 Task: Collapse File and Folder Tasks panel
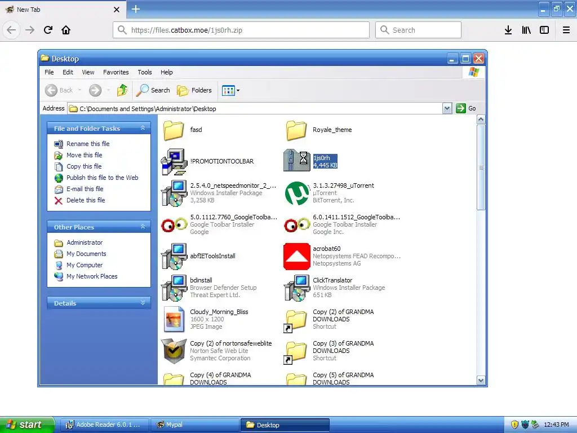143,128
